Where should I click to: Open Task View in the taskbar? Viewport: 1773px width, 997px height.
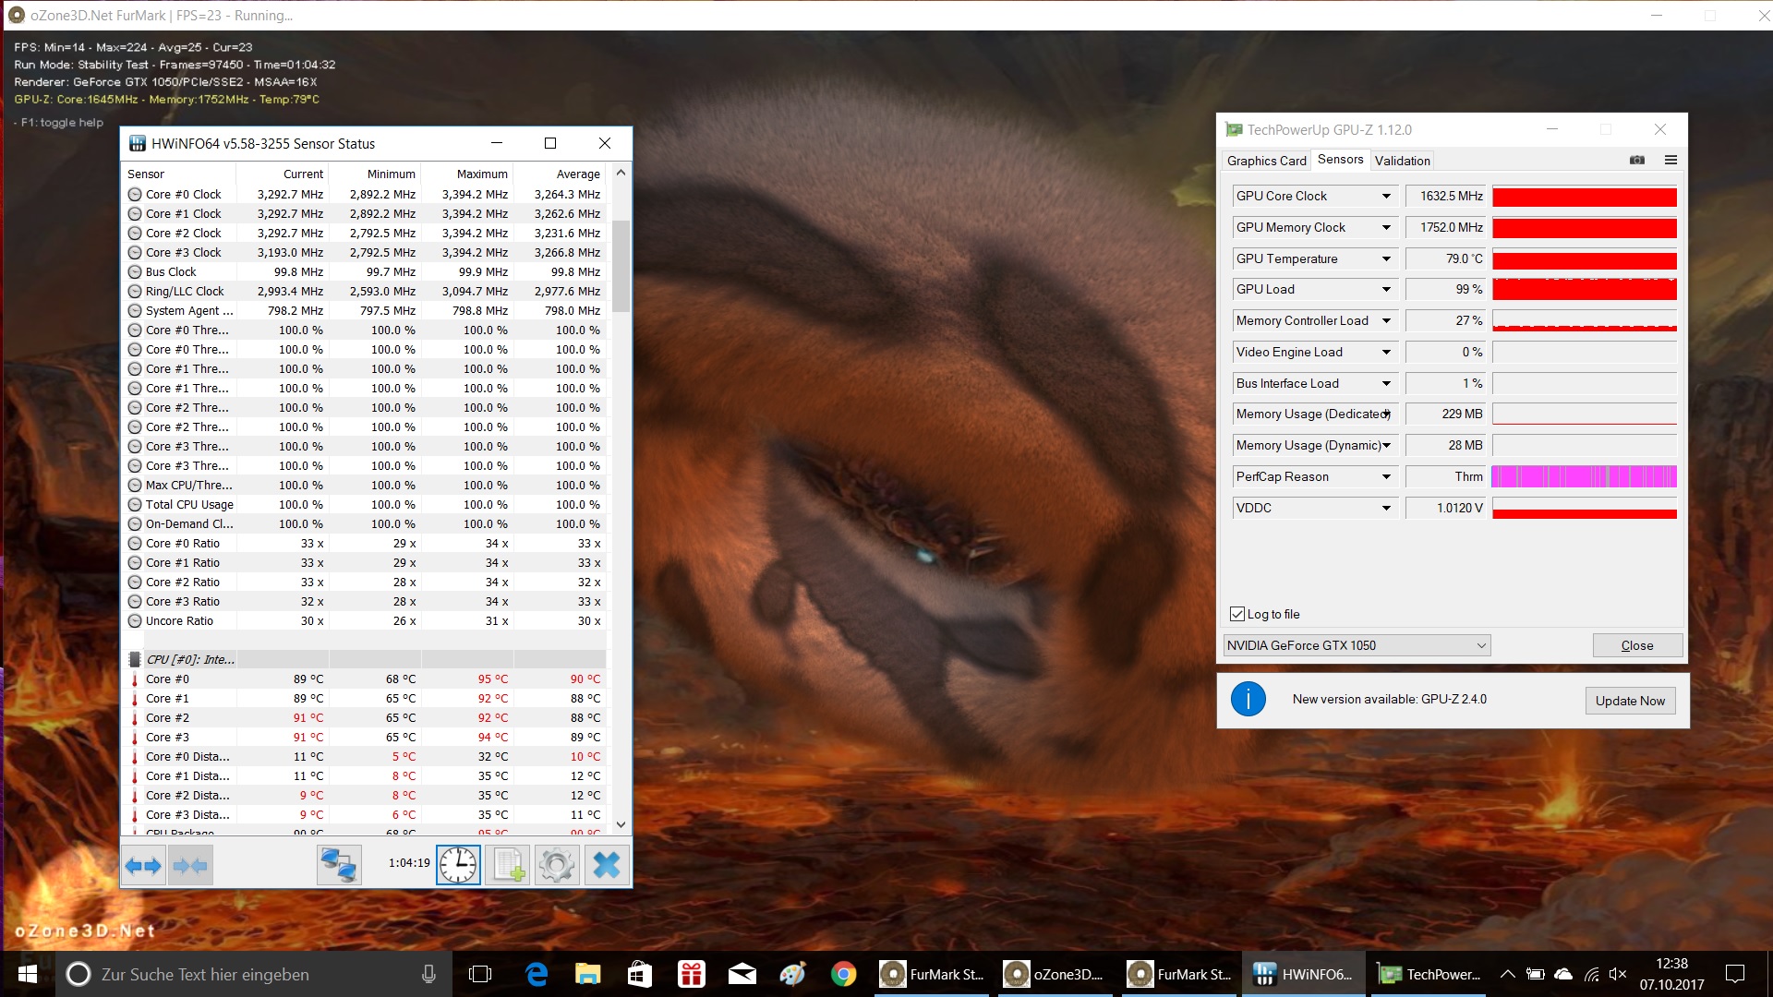[480, 974]
